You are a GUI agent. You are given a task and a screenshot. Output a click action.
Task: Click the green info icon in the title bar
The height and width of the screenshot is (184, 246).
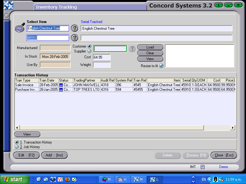pyautogui.click(x=218, y=5)
